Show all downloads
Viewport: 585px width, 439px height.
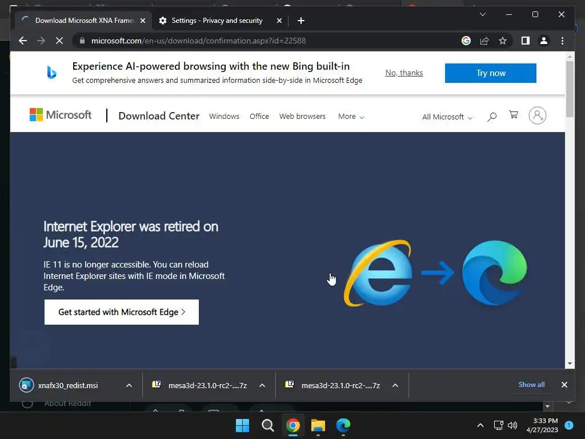531,385
